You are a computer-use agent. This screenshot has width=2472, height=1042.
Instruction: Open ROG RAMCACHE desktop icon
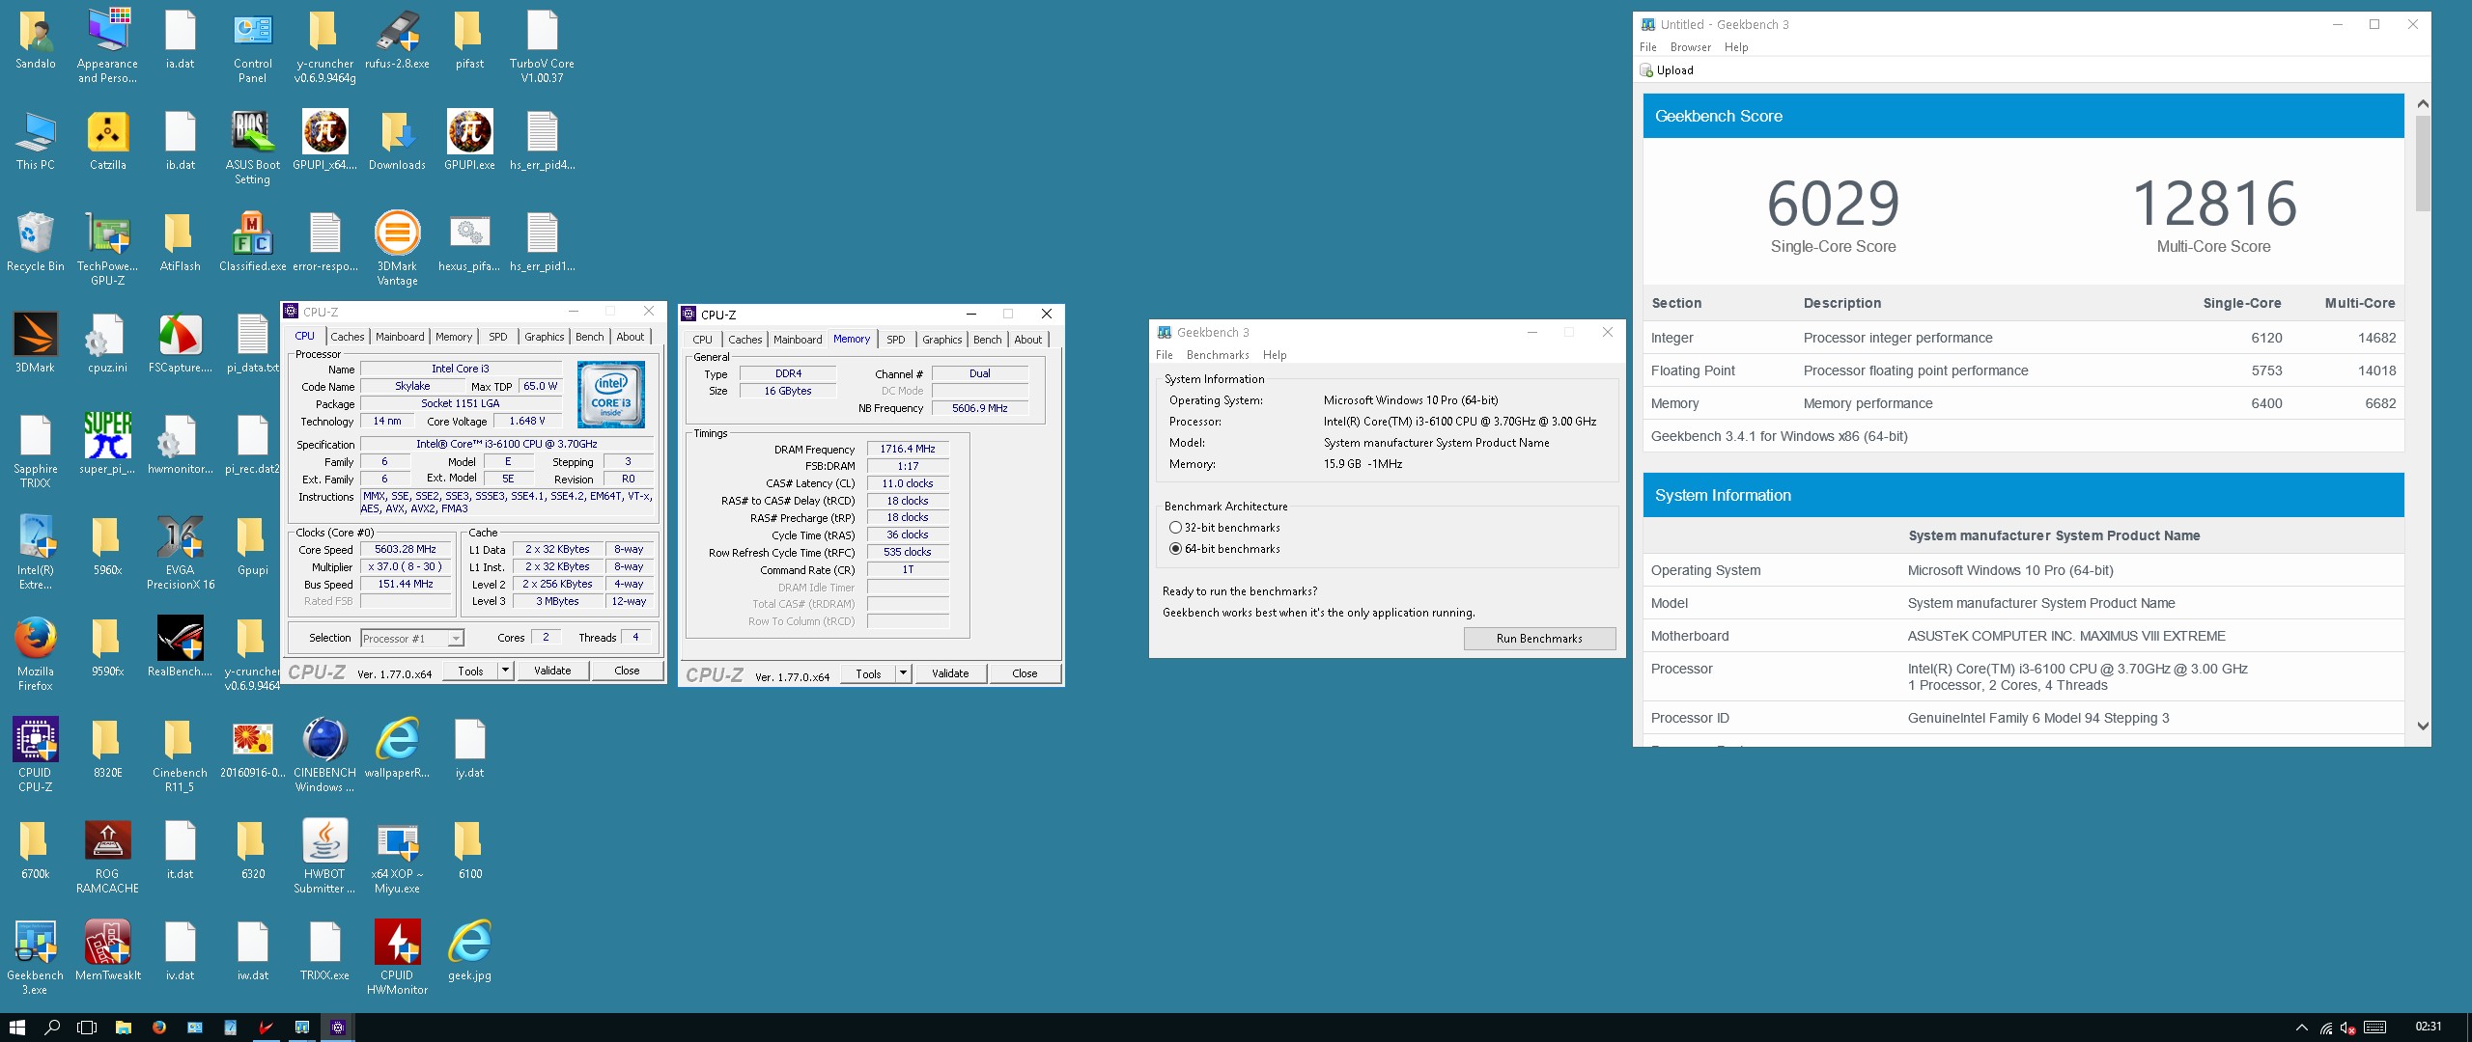(x=107, y=857)
